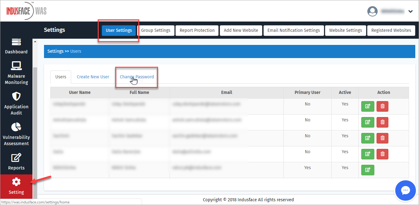Click the user avatar icon at top right

(372, 12)
